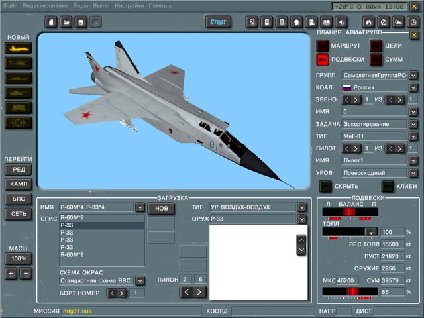Open the ГРУПП group name dropdown
Viewport: 424px width, 318px height.
pyautogui.click(x=413, y=75)
